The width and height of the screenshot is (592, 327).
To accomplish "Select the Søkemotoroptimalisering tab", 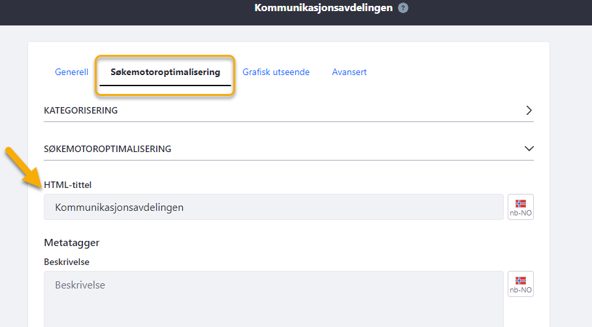I will (x=165, y=72).
